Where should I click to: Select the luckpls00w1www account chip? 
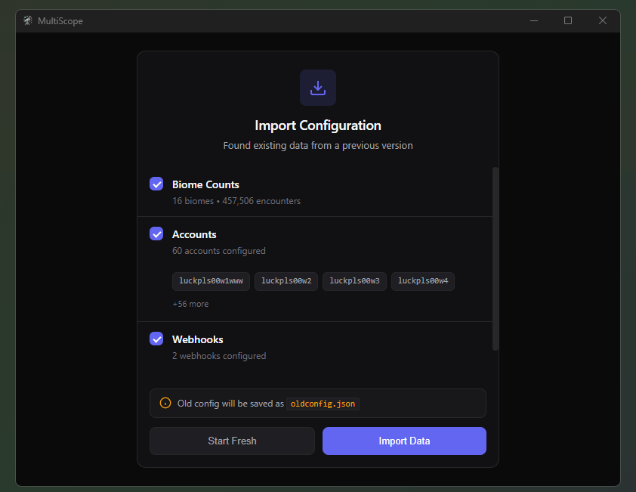[x=211, y=281]
